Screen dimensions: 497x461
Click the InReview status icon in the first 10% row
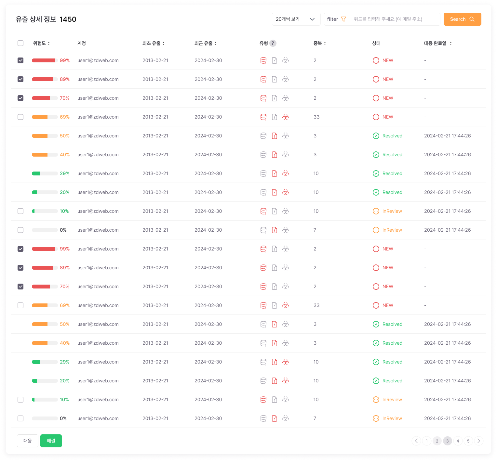376,211
